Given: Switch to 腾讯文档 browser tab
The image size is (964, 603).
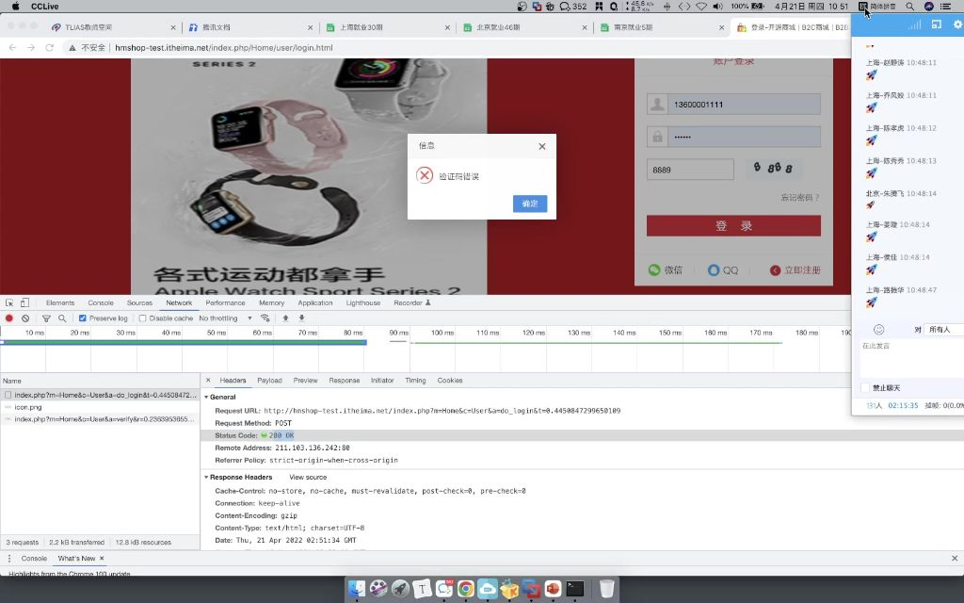Looking at the screenshot, I should [x=249, y=27].
